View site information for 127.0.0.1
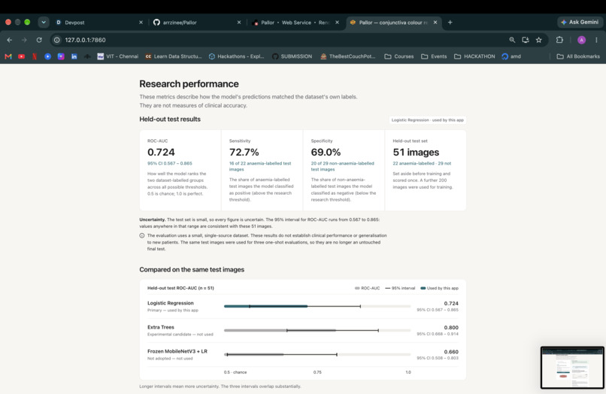606x394 pixels. [57, 40]
